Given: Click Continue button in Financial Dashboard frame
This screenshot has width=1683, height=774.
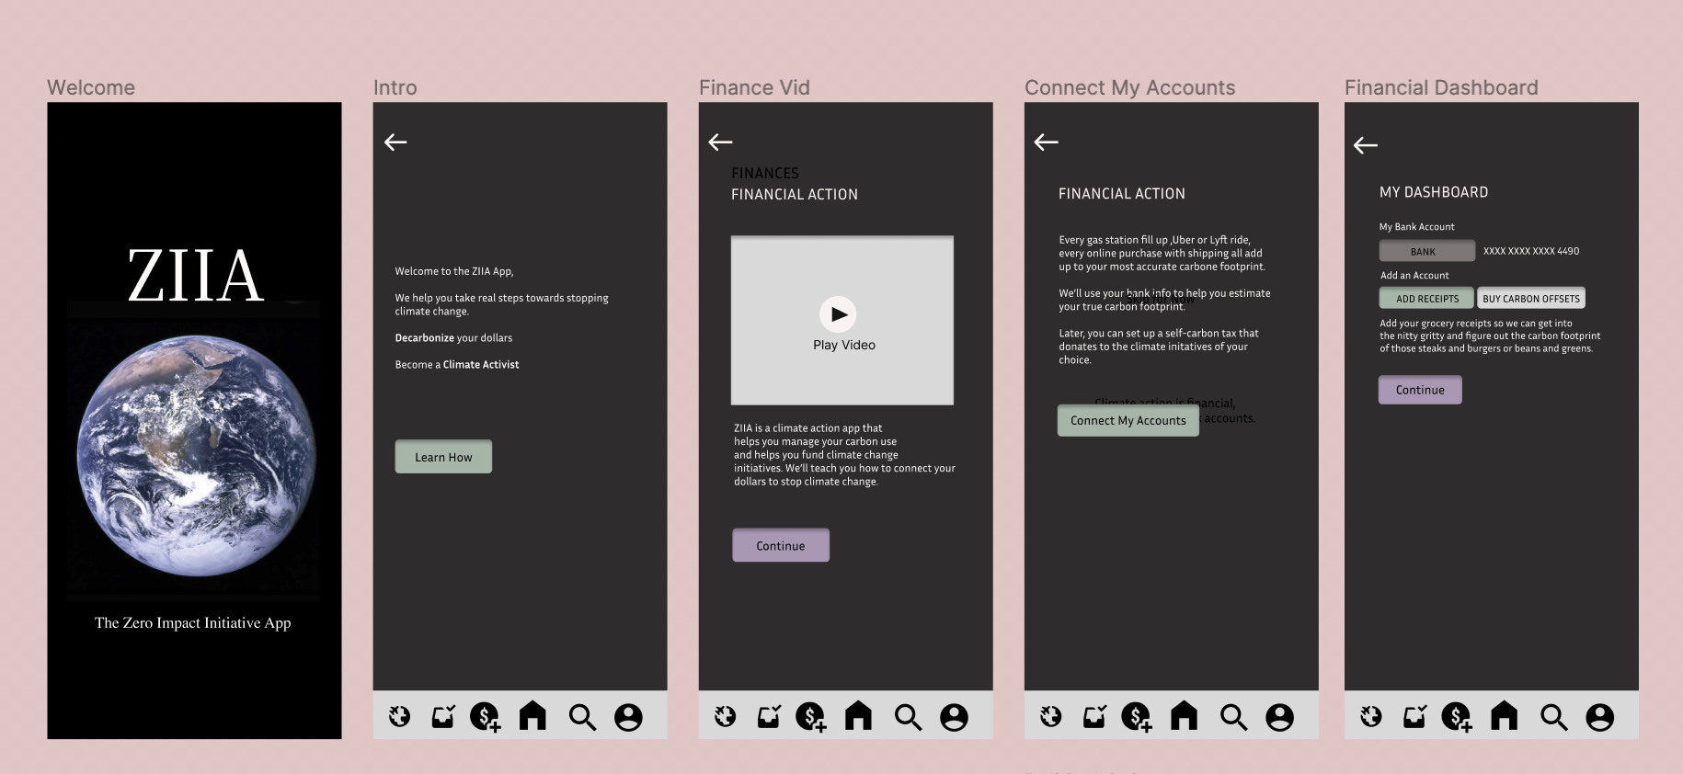Looking at the screenshot, I should pos(1420,390).
